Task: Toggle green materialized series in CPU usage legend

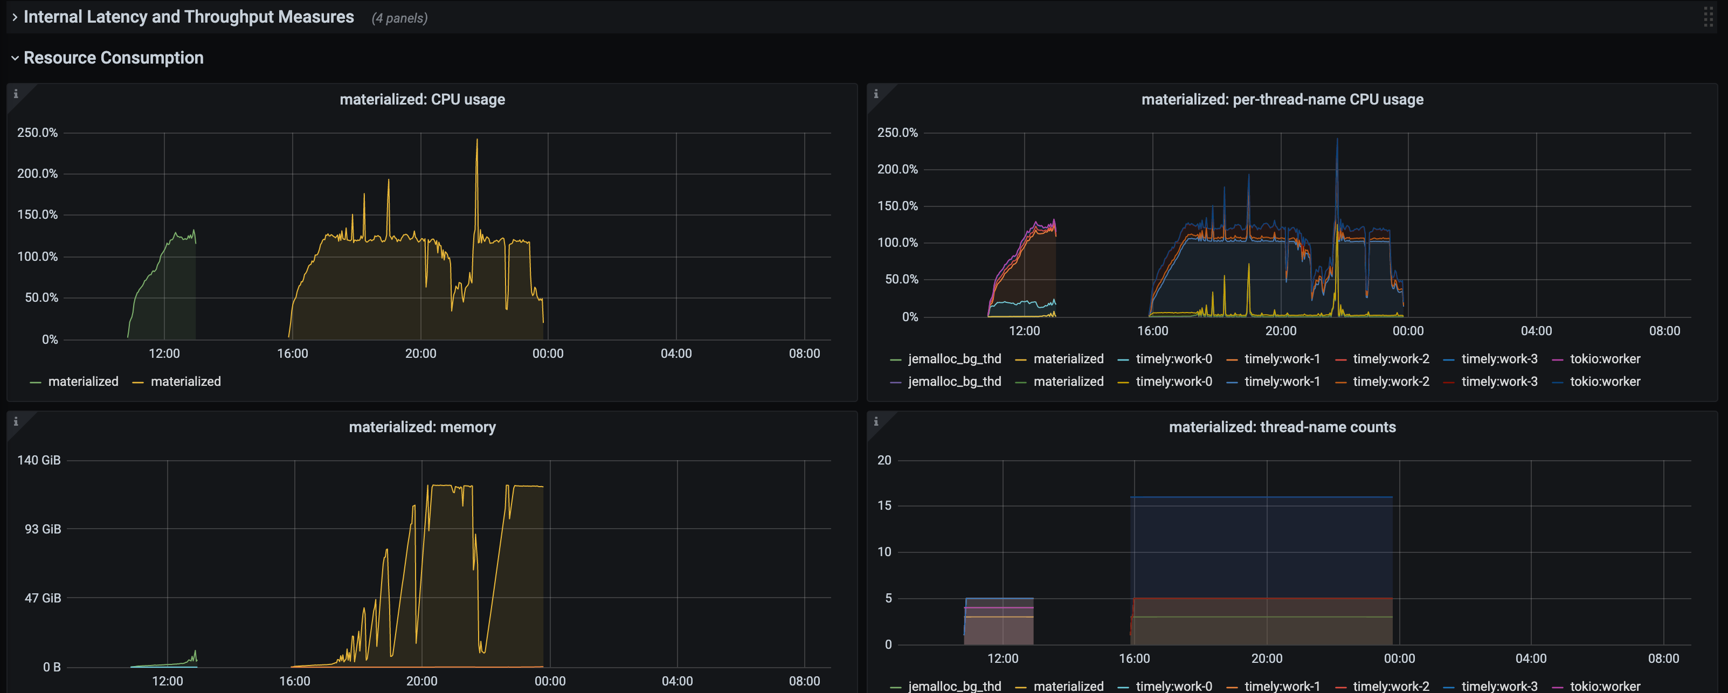Action: pyautogui.click(x=82, y=381)
